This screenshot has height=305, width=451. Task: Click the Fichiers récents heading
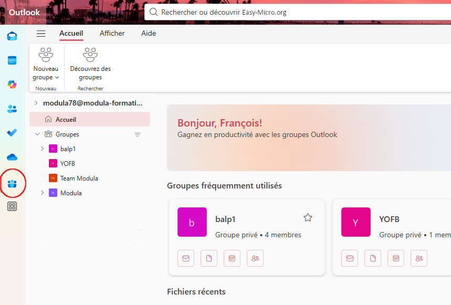pos(196,292)
